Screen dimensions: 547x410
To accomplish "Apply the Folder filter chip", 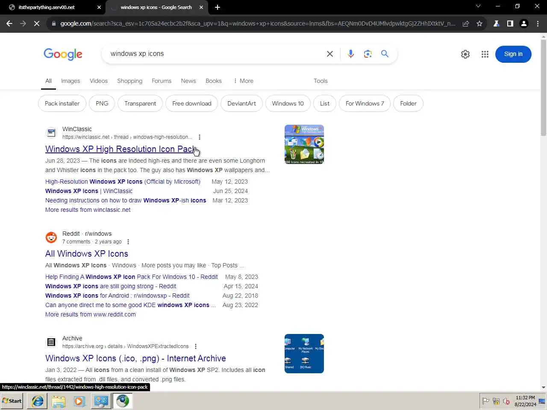I will [408, 103].
